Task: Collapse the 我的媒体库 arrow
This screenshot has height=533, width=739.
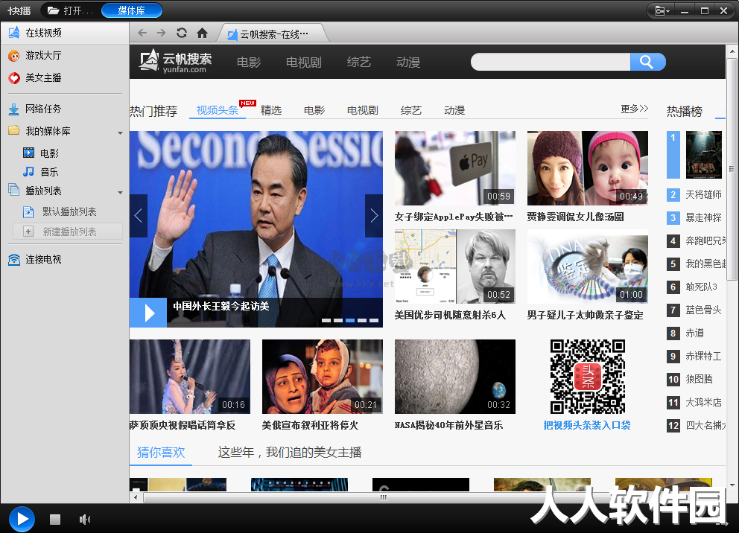Action: 120,133
